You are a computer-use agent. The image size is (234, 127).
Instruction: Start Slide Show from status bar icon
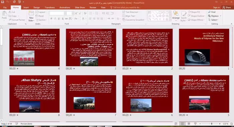click(x=195, y=124)
